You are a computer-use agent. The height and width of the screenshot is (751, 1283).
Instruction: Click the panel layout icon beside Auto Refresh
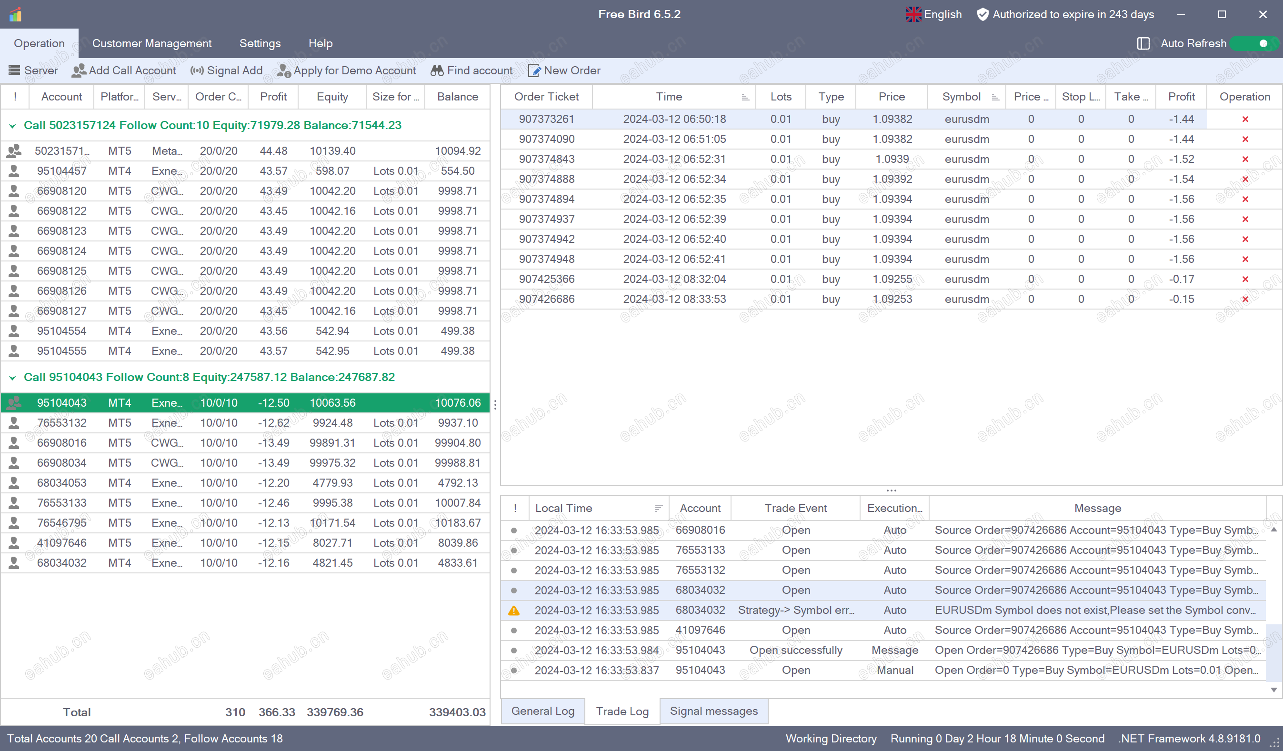coord(1143,43)
